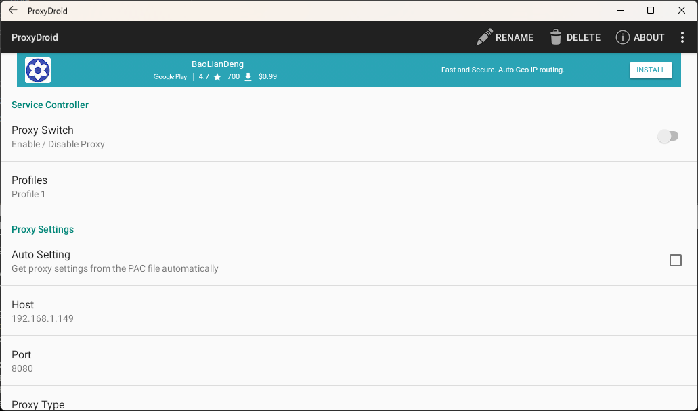This screenshot has height=411, width=698.
Task: Click the Profile 1 value text
Action: [x=28, y=194]
